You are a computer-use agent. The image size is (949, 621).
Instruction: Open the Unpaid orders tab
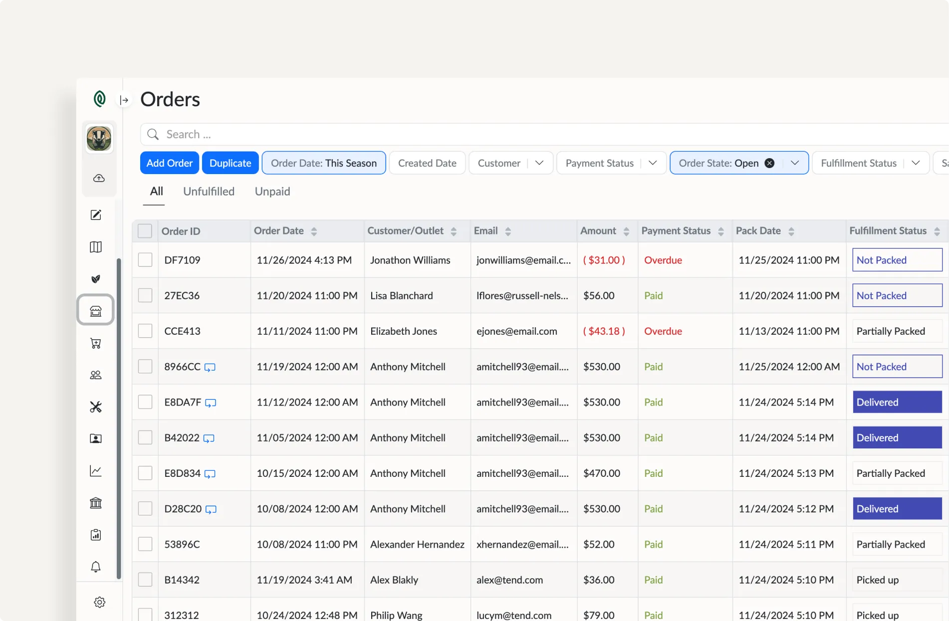pos(272,191)
